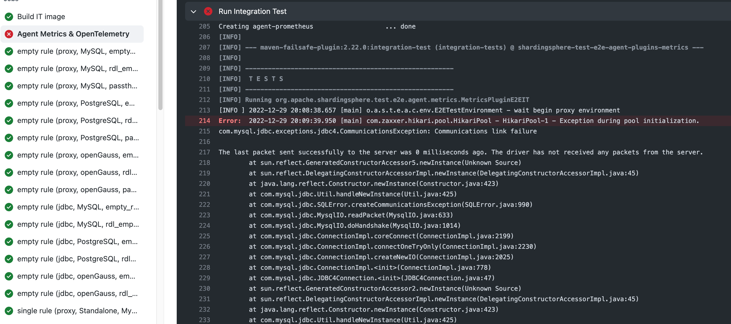Click success icon for single rule proxy Standalone job
The height and width of the screenshot is (324, 731).
[9, 311]
